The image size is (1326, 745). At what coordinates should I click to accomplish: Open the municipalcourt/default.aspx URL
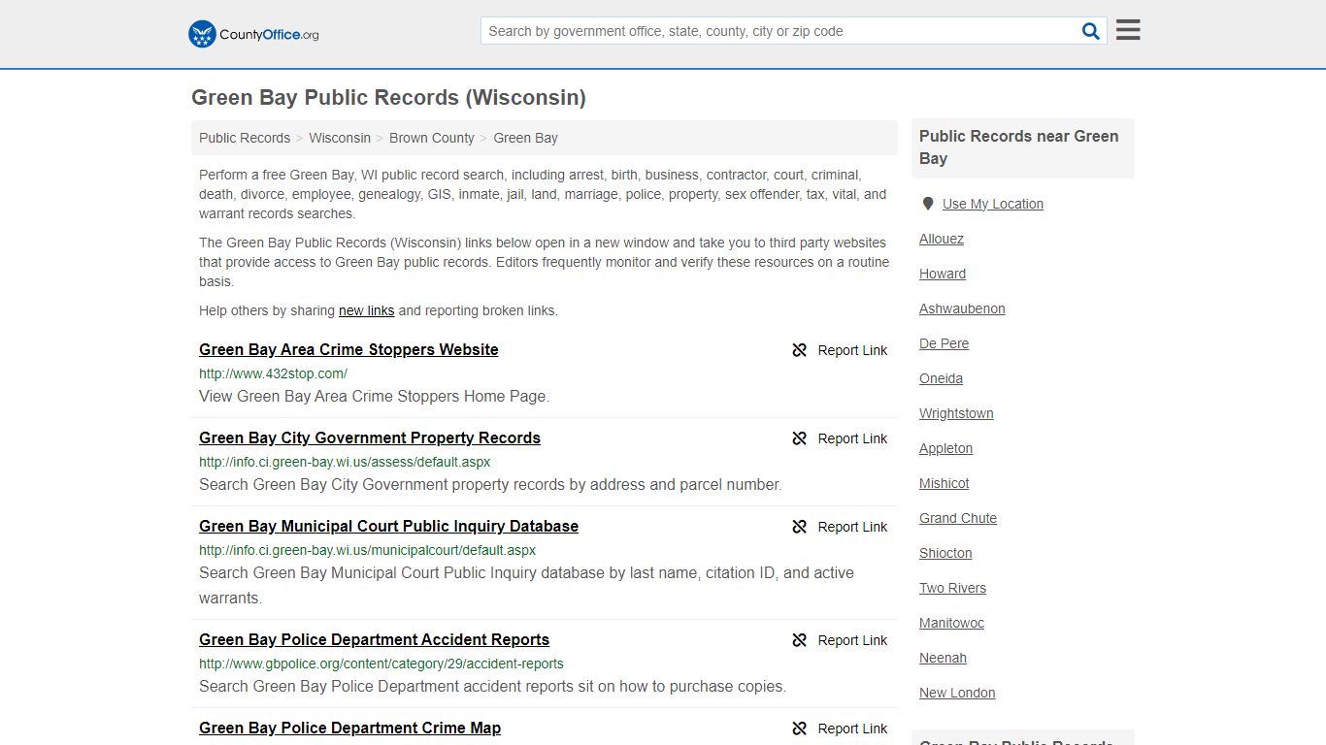click(367, 550)
